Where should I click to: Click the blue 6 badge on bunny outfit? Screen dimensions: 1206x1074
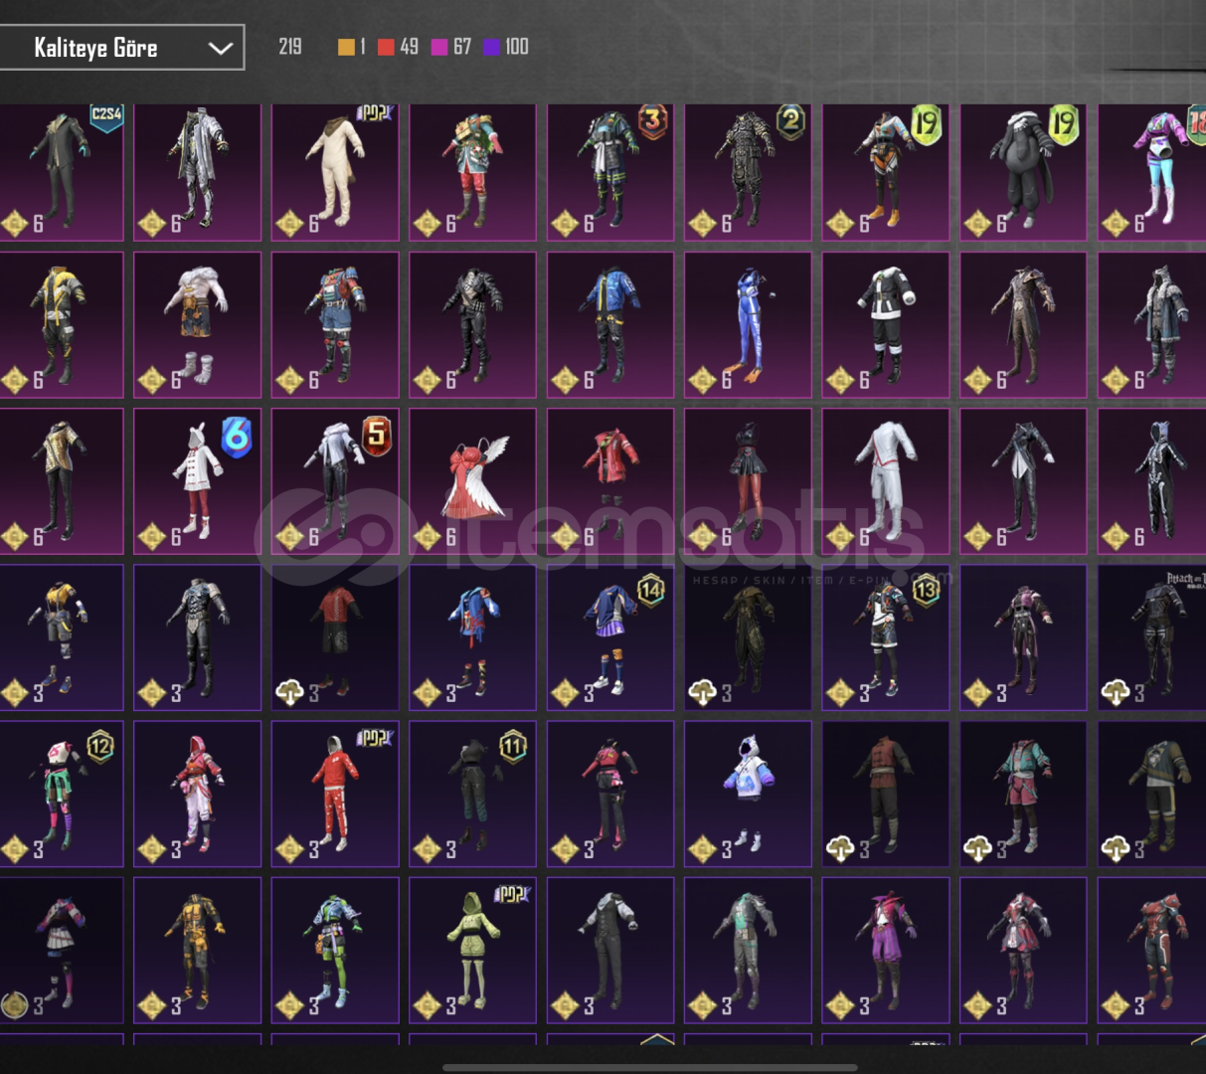[236, 437]
